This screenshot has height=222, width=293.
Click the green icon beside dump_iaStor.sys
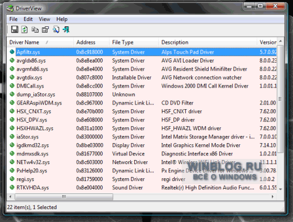pyautogui.click(x=12, y=94)
